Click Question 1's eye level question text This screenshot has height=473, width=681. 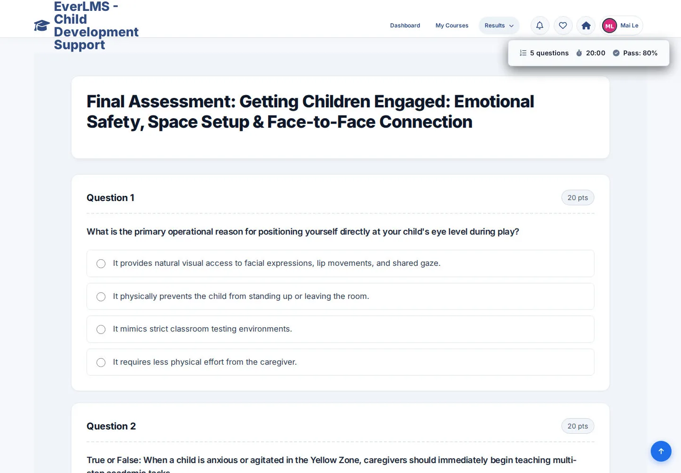click(x=303, y=232)
